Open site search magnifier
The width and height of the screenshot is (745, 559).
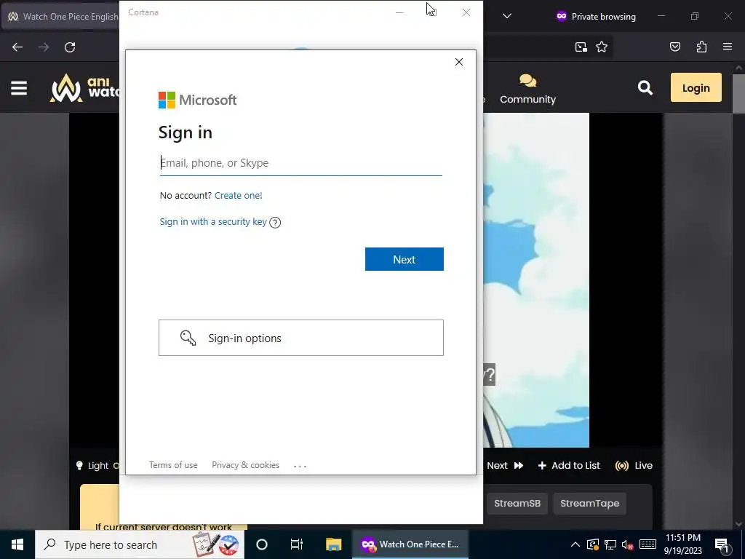click(645, 87)
